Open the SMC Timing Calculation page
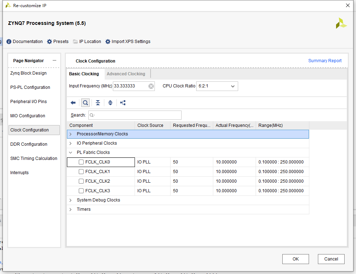 click(34, 159)
